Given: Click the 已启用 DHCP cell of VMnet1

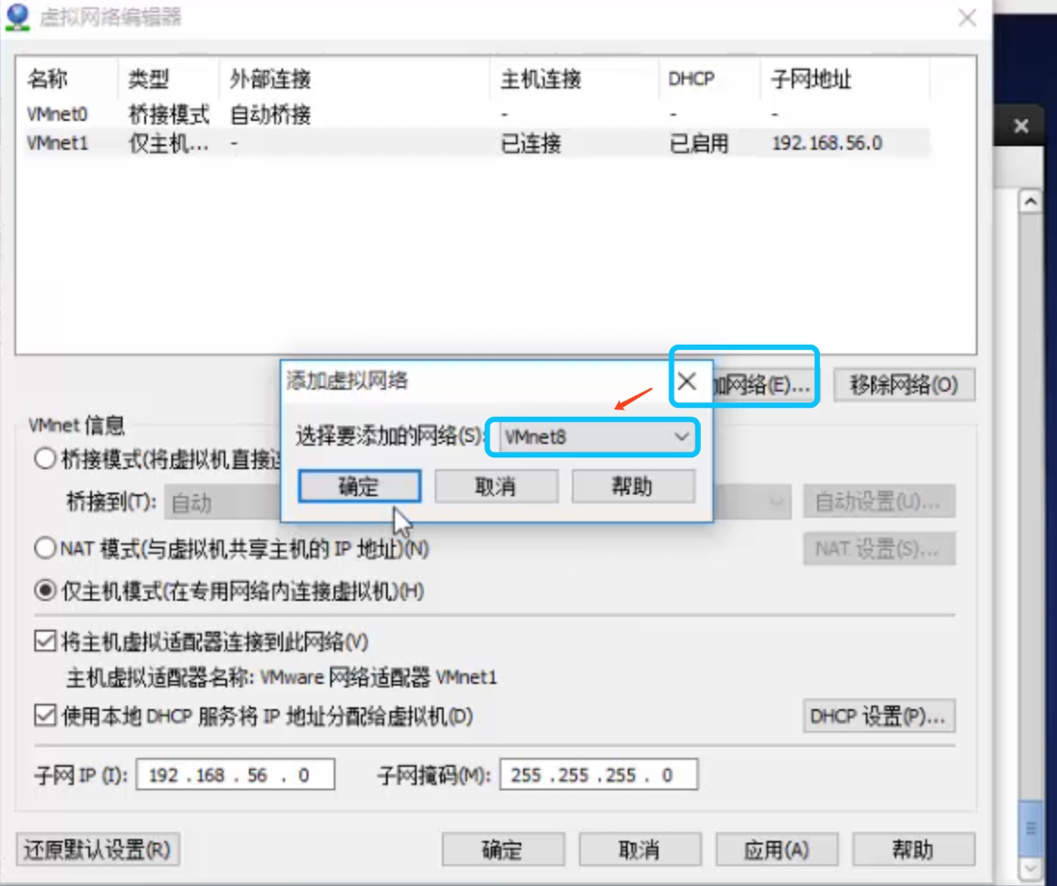Looking at the screenshot, I should (699, 143).
